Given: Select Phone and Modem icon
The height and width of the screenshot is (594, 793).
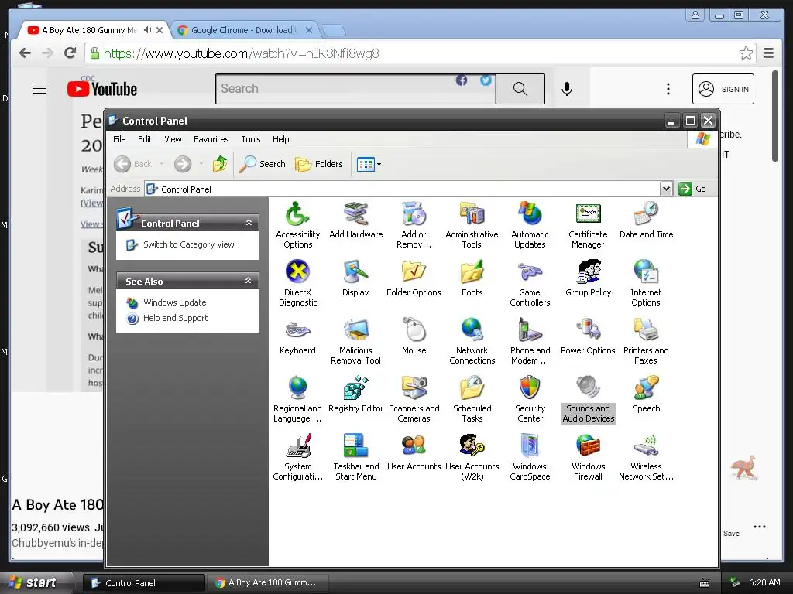Looking at the screenshot, I should click(x=530, y=341).
